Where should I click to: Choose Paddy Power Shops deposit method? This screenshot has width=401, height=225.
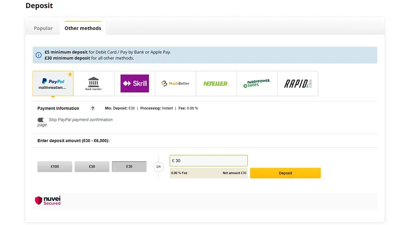[x=257, y=84]
